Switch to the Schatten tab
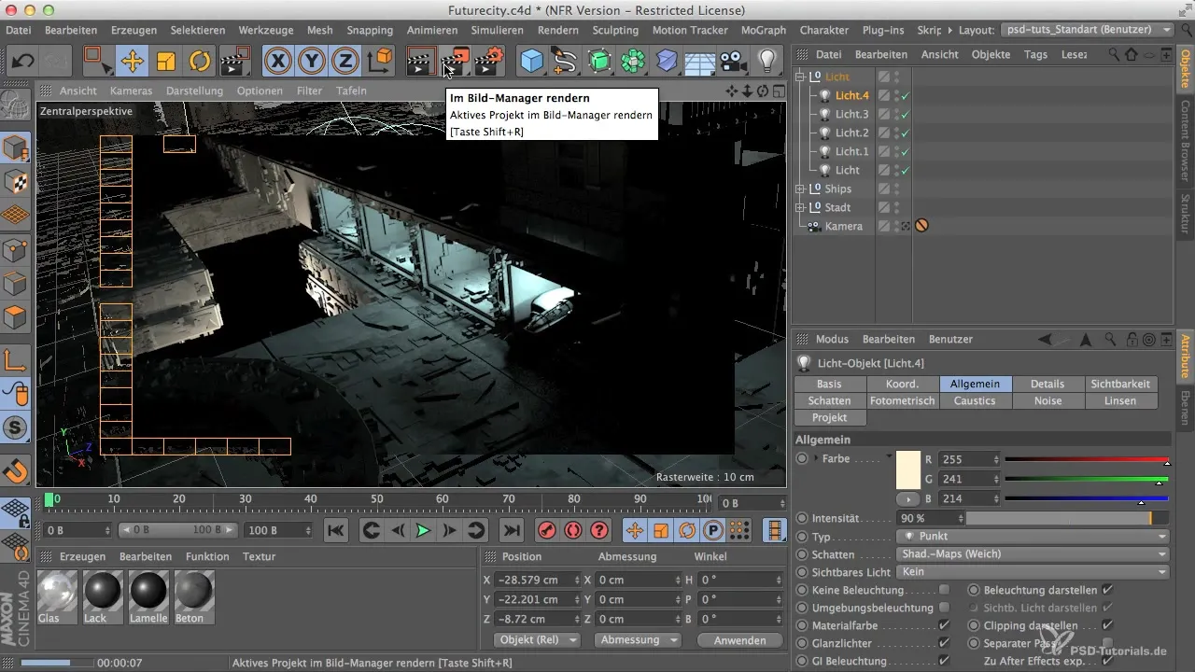The image size is (1195, 672). pos(829,400)
